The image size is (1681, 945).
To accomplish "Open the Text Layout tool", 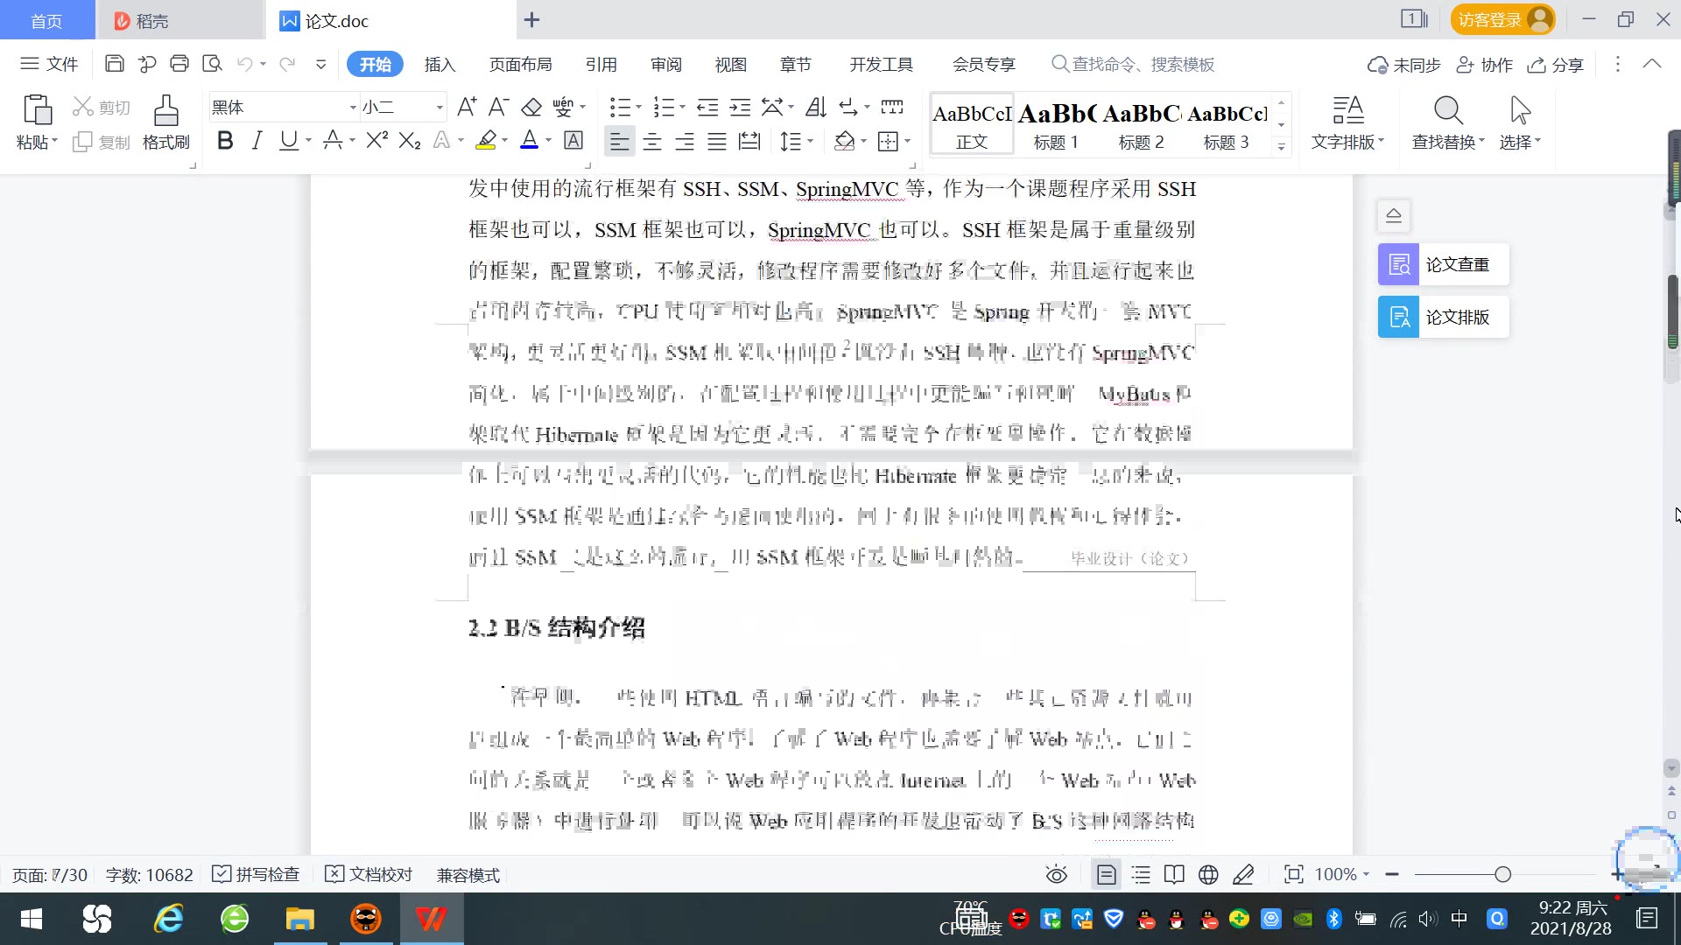I will (1347, 111).
